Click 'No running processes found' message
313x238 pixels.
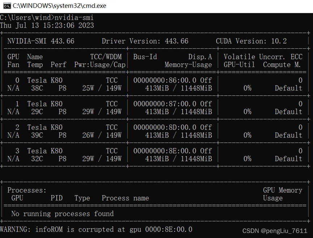(63, 214)
